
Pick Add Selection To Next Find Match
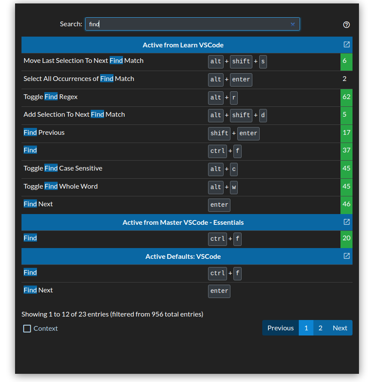tap(187, 116)
